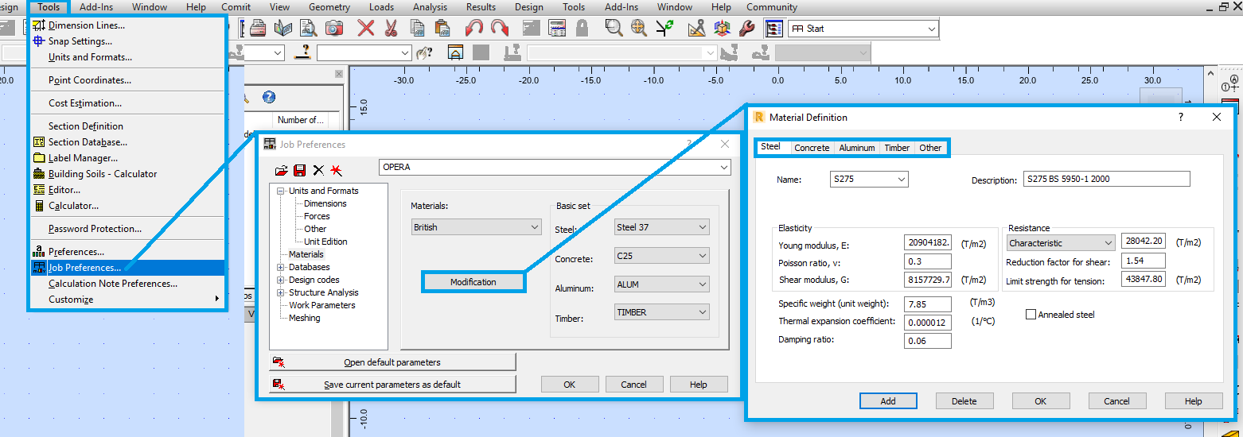The width and height of the screenshot is (1243, 437).
Task: Open the Community menu
Action: point(772,7)
